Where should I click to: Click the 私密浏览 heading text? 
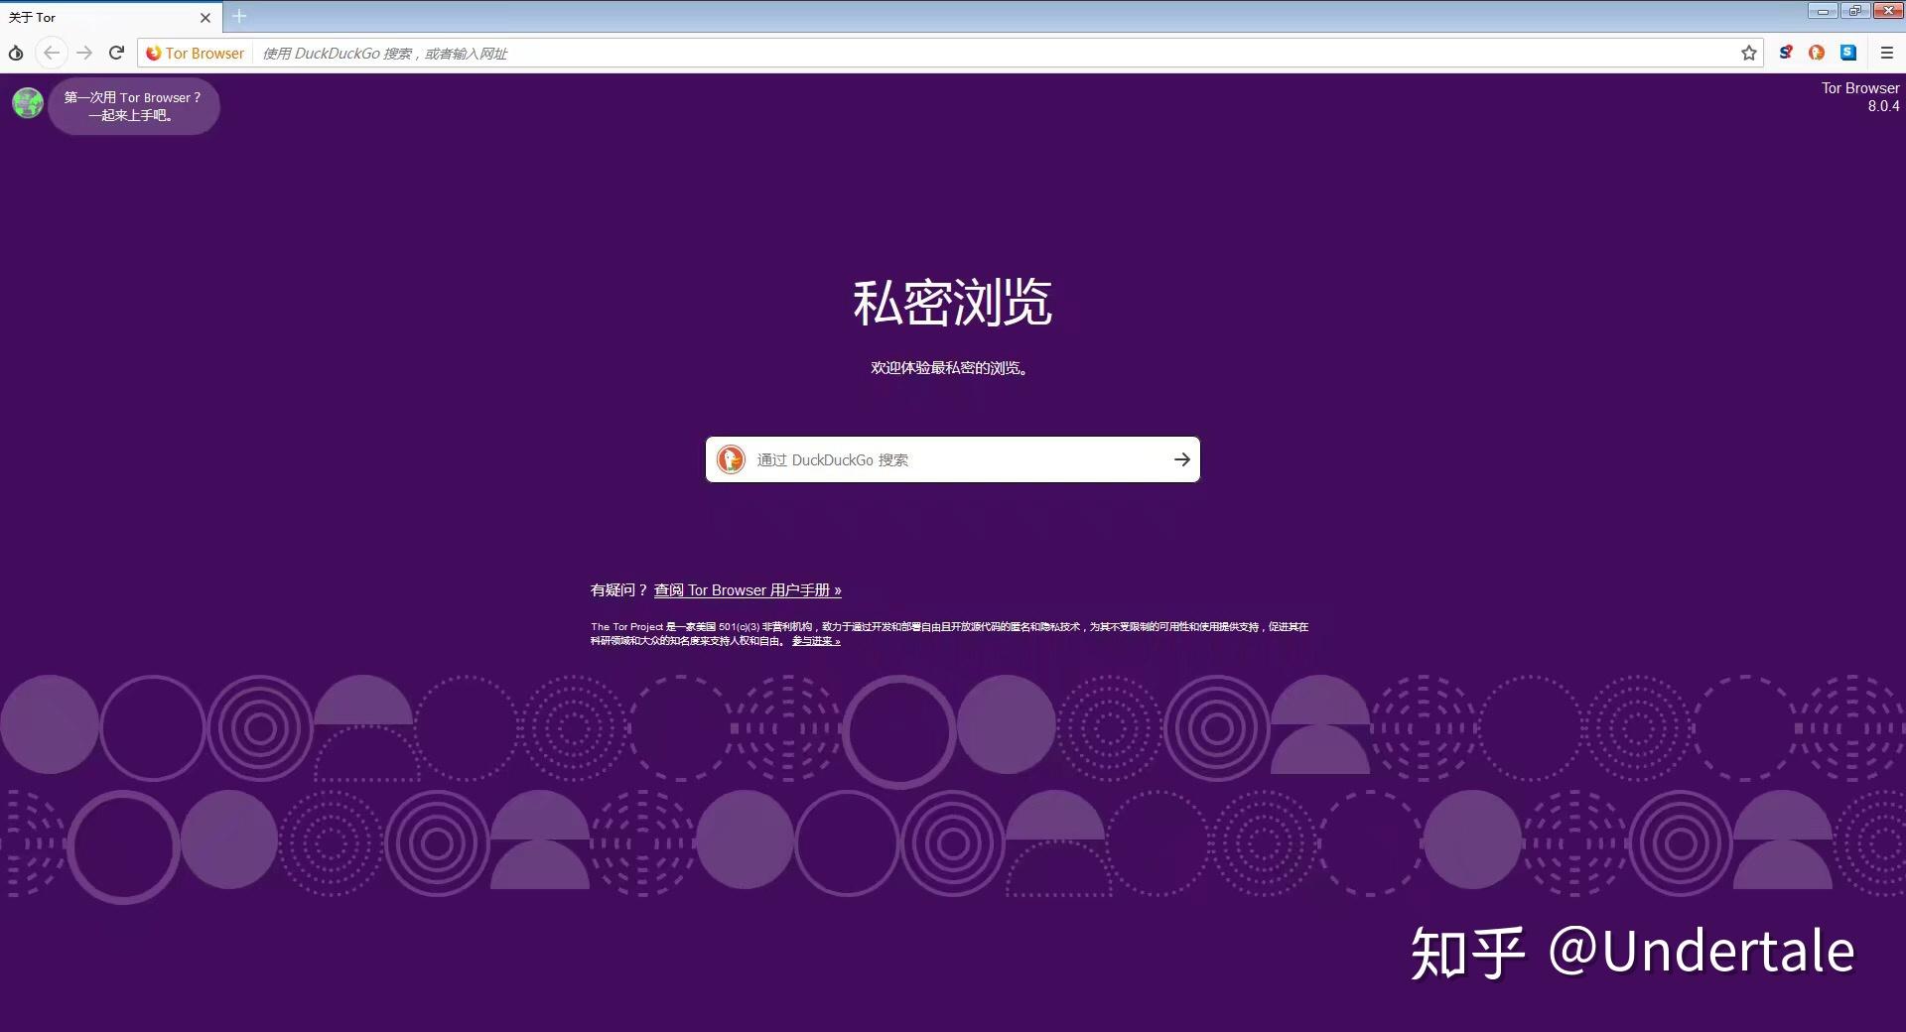click(952, 303)
